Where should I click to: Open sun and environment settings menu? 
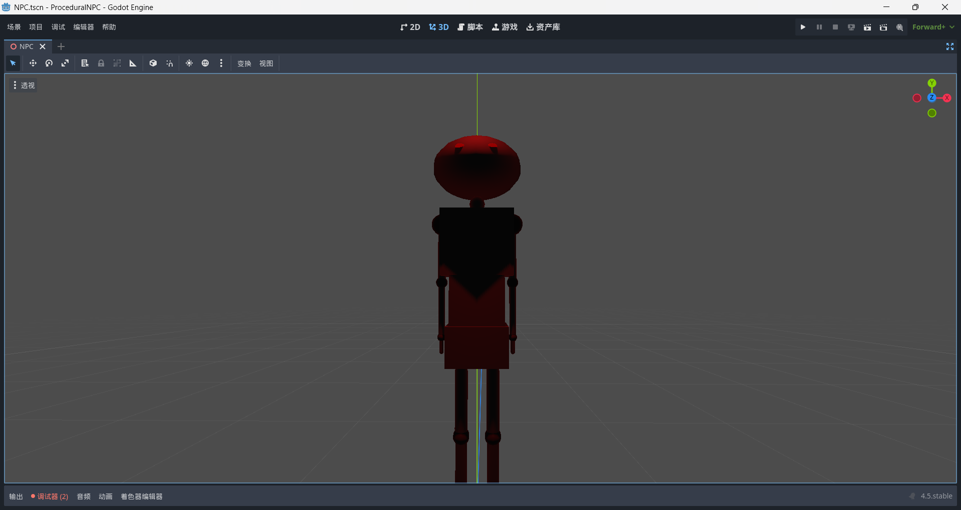221,63
